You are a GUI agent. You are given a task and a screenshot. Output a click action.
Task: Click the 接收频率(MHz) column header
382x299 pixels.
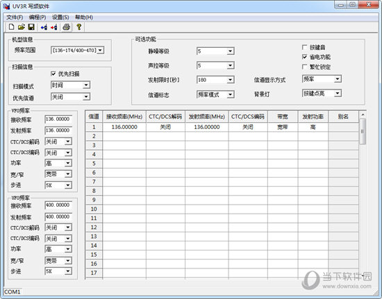coord(124,117)
